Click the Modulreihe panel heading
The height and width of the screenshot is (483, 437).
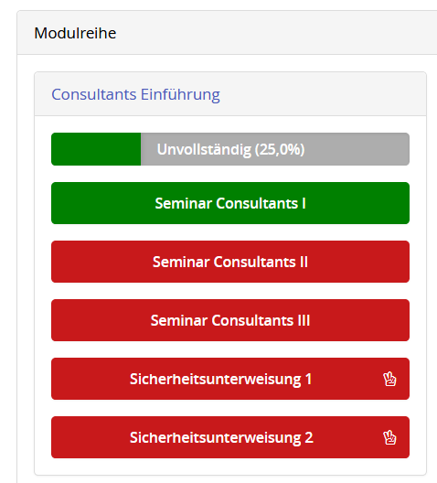75,33
